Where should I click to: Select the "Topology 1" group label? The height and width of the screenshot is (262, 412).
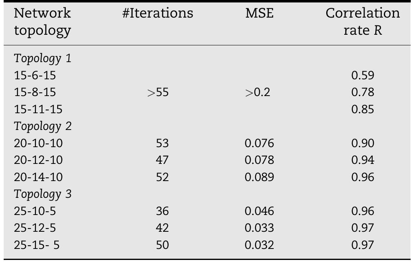(x=43, y=58)
